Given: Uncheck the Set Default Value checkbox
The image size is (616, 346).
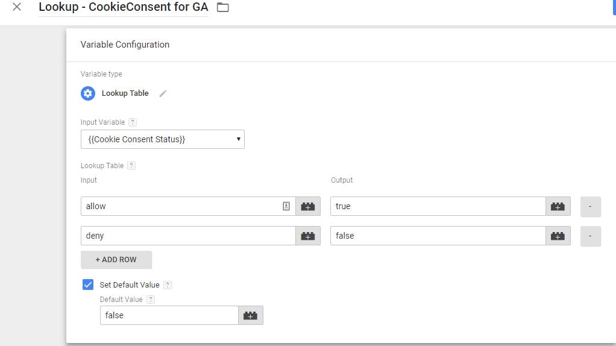Looking at the screenshot, I should (x=88, y=285).
